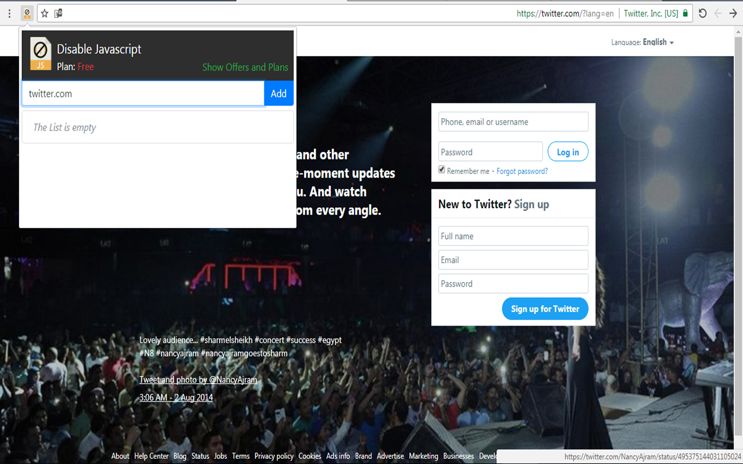The width and height of the screenshot is (743, 464).
Task: Click the translate page icon in address bar
Action: tap(58, 13)
